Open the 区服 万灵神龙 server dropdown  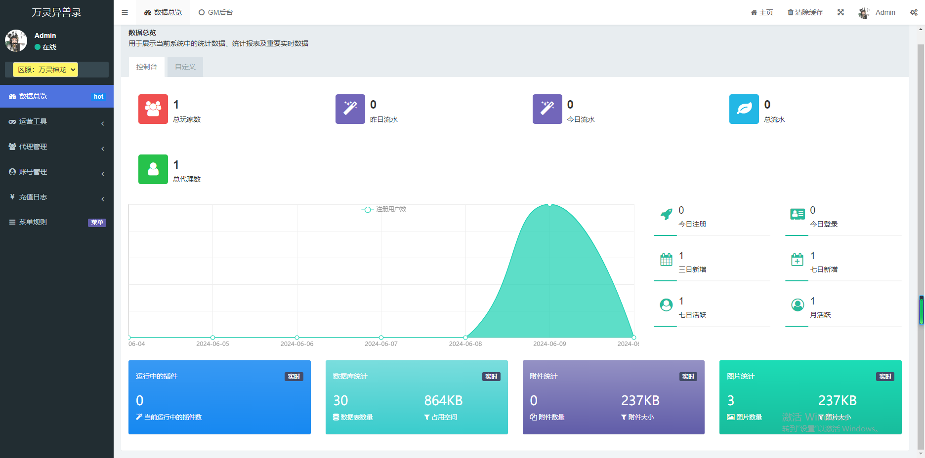45,70
